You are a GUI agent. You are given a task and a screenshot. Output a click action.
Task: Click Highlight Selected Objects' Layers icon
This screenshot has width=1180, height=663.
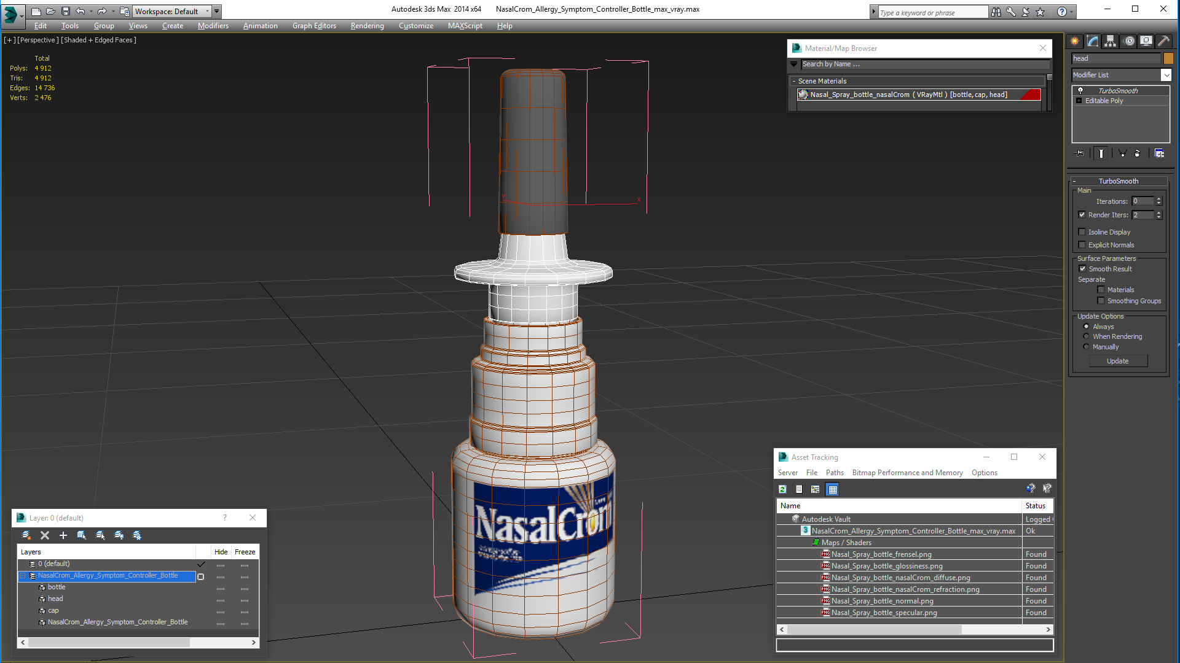click(100, 535)
